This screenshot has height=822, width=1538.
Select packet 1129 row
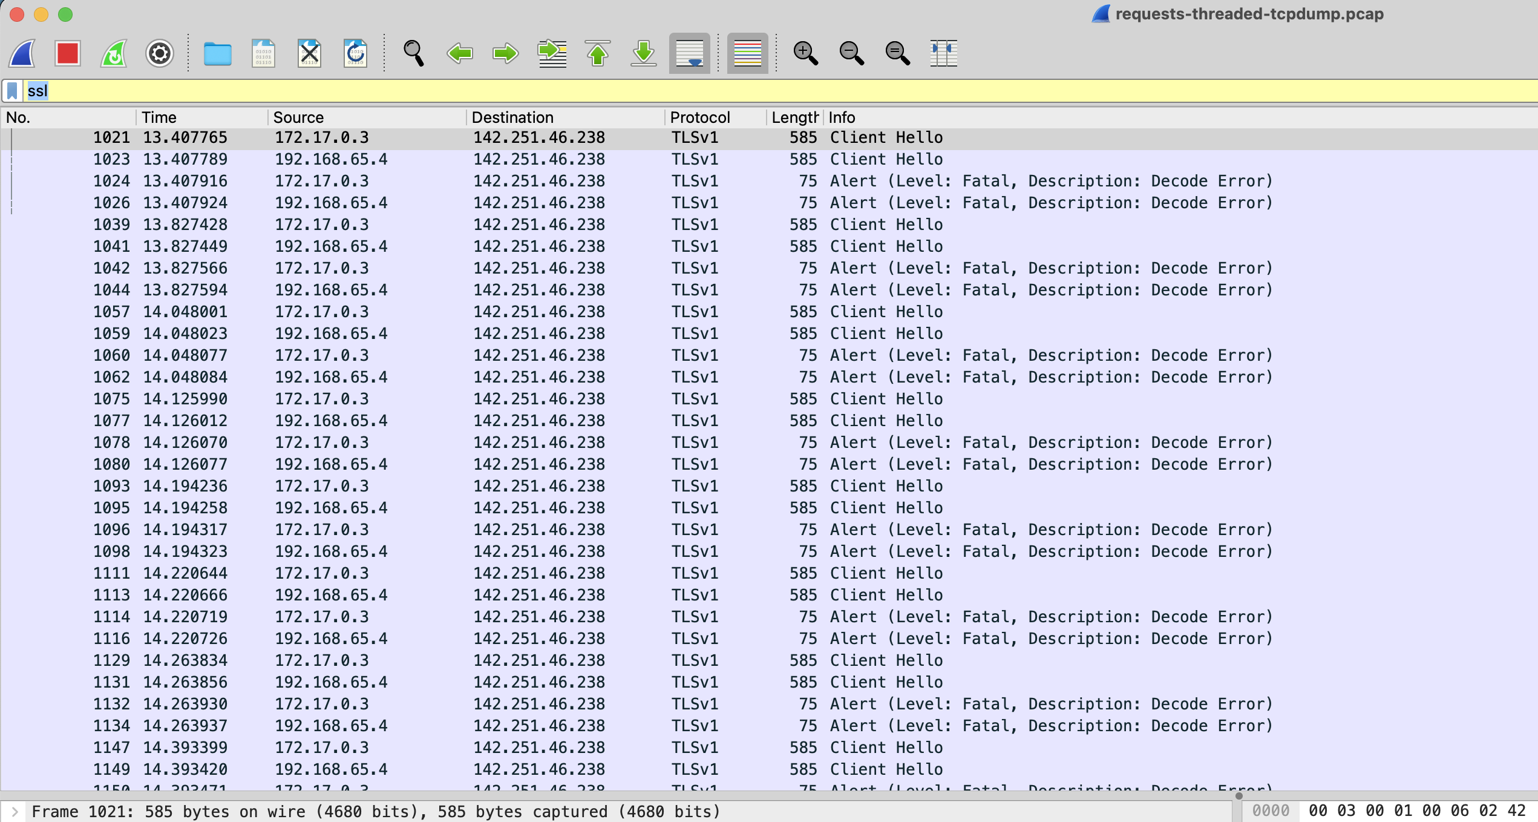[x=769, y=660]
